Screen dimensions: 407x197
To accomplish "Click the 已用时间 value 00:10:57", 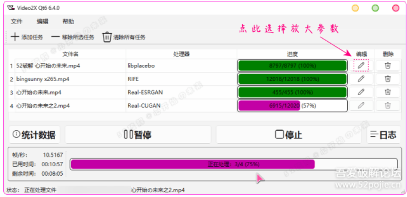I will [52, 164].
